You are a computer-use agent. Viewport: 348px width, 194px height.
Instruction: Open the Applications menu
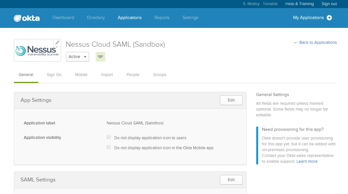coord(130,17)
